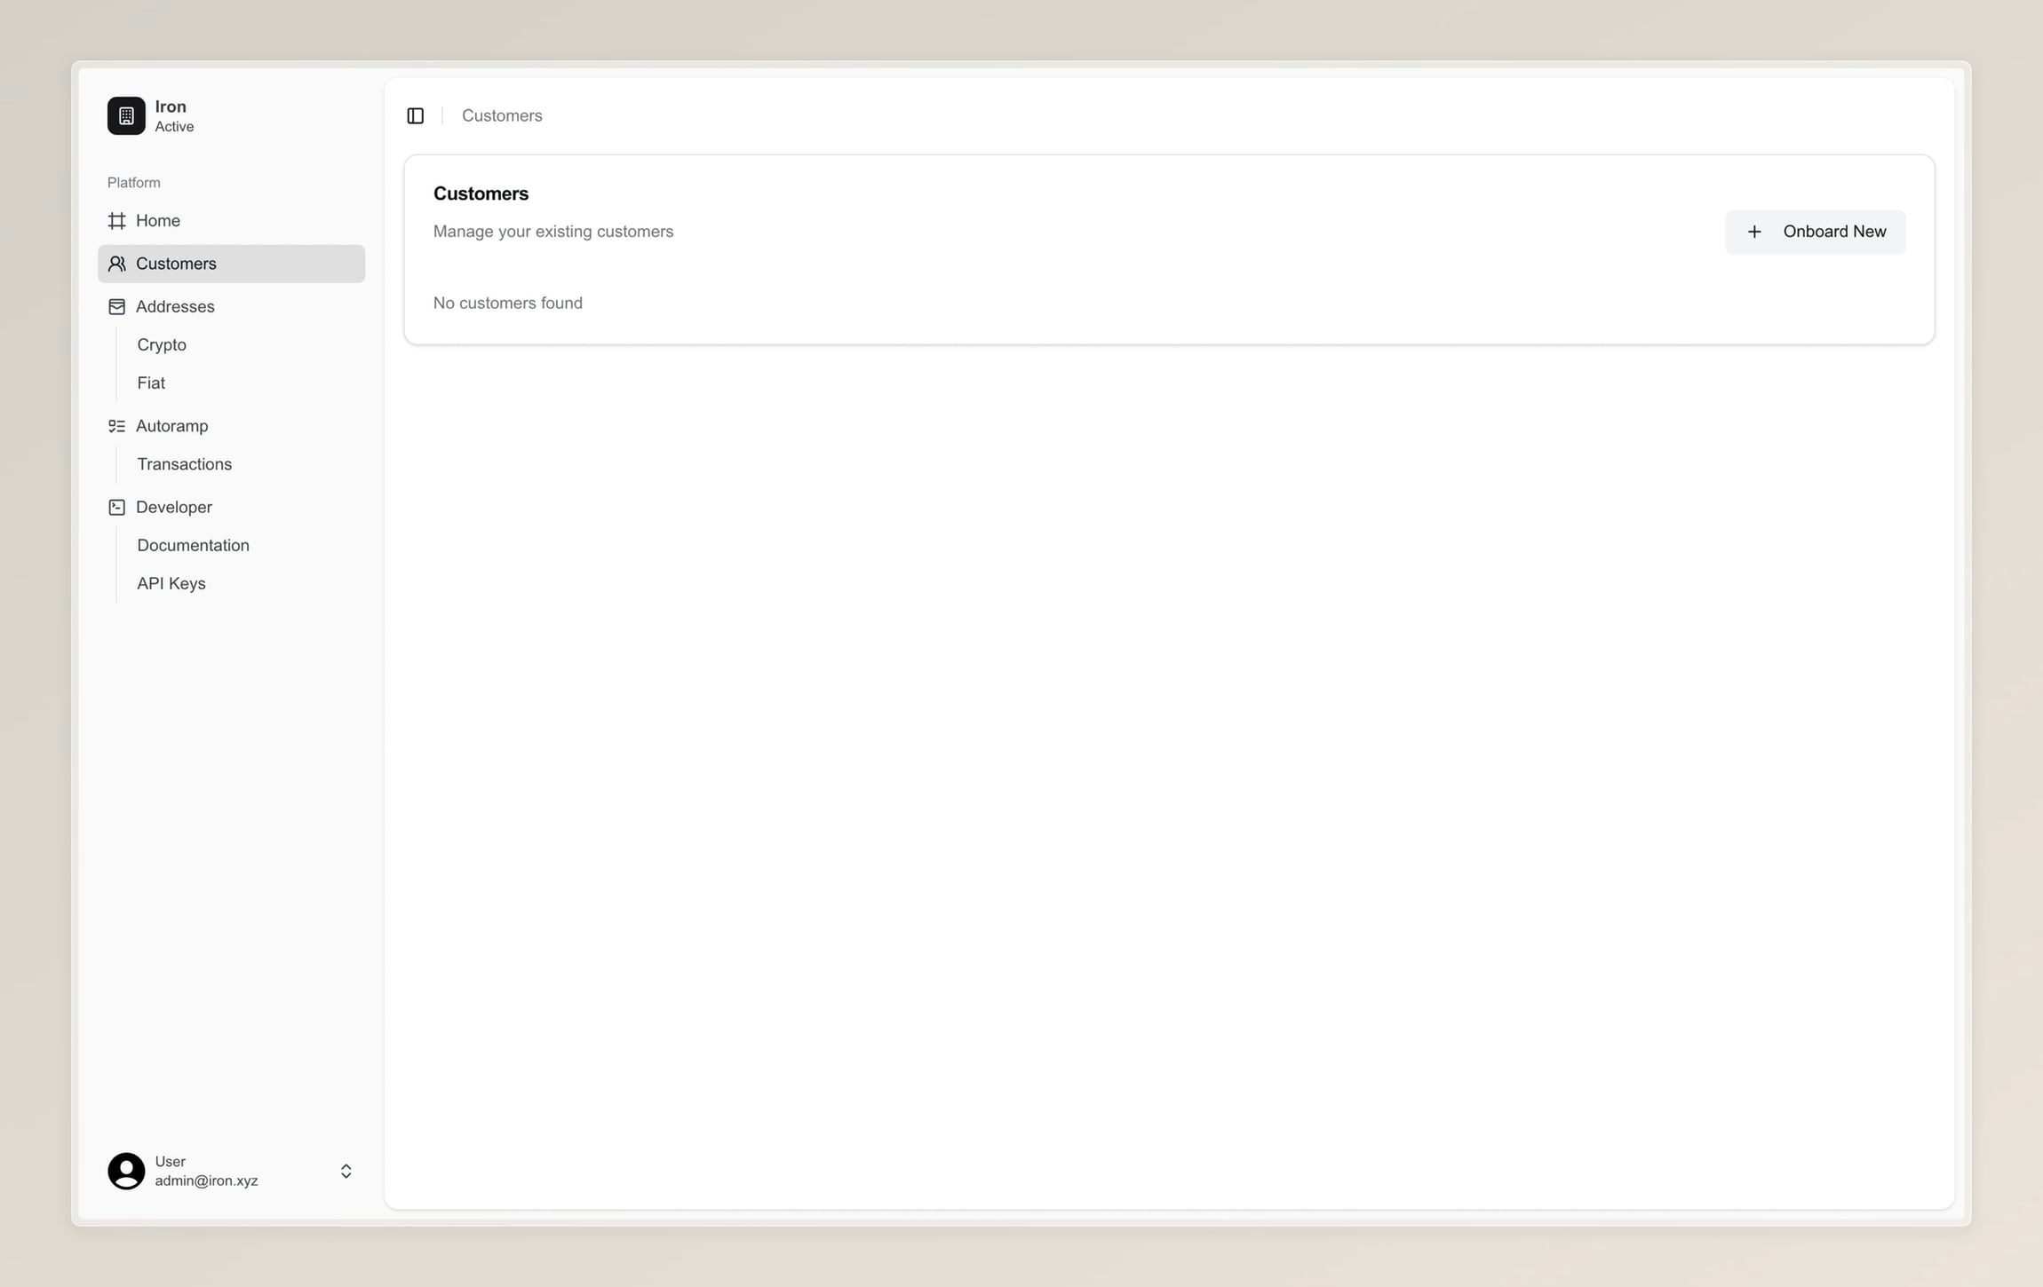Go to Transactions under Autoramp

[184, 464]
